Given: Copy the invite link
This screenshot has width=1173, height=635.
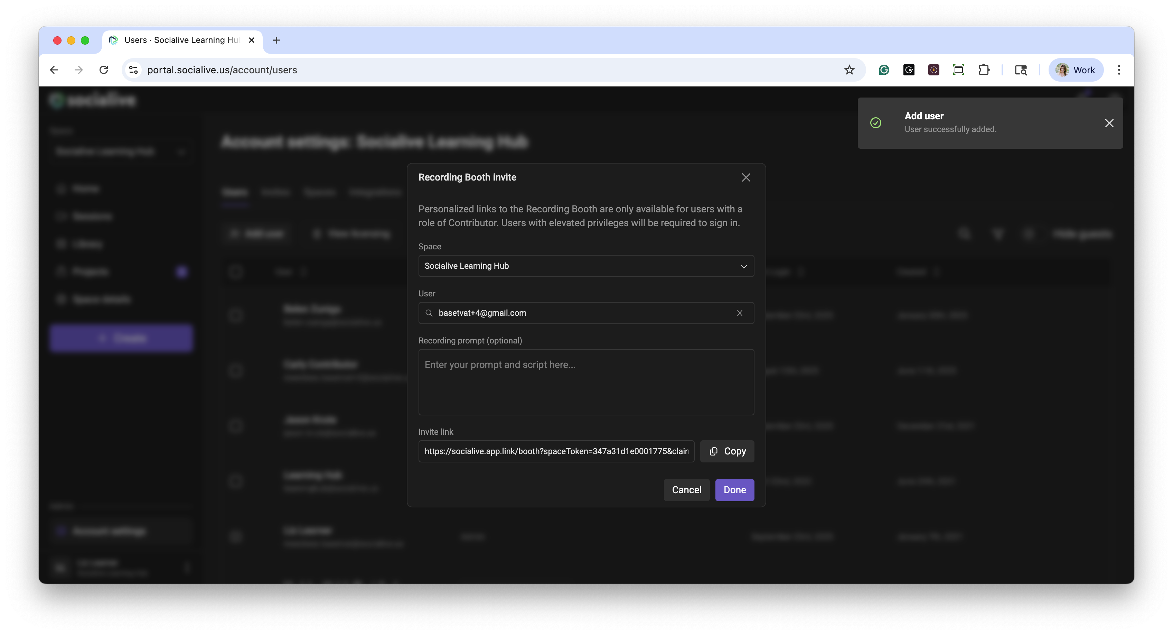Looking at the screenshot, I should [x=727, y=451].
